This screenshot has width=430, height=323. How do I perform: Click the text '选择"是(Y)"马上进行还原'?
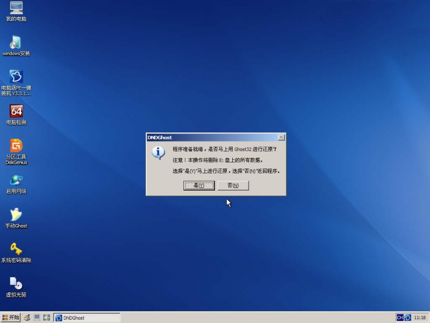pyautogui.click(x=200, y=171)
